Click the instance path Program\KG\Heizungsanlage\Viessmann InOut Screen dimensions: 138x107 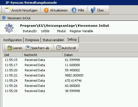tap(65, 26)
